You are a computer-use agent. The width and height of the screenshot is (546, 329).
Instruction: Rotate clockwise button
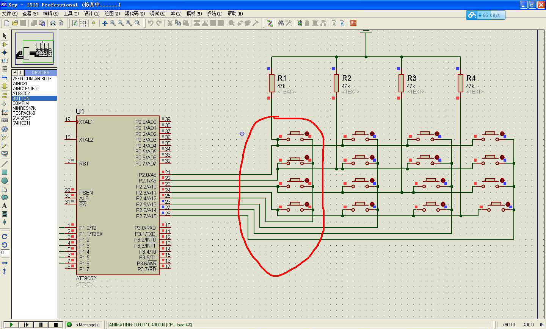click(x=5, y=236)
